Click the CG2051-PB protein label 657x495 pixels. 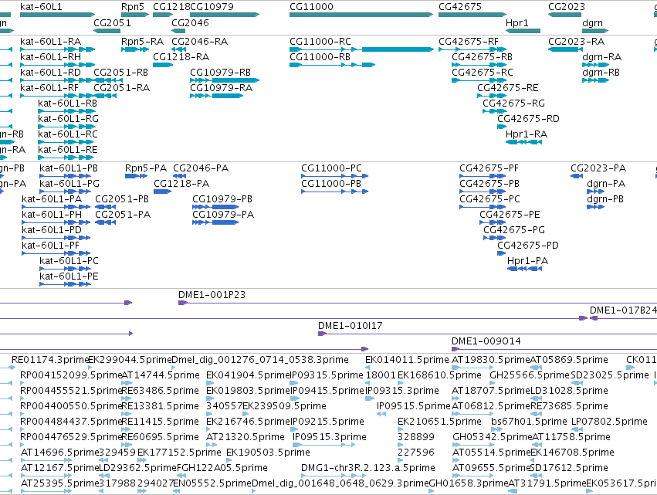pos(122,199)
